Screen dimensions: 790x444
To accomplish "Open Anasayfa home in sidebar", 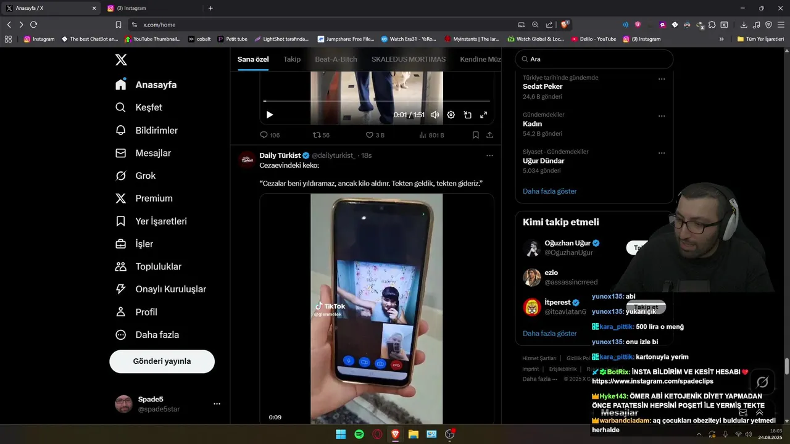I will click(146, 84).
